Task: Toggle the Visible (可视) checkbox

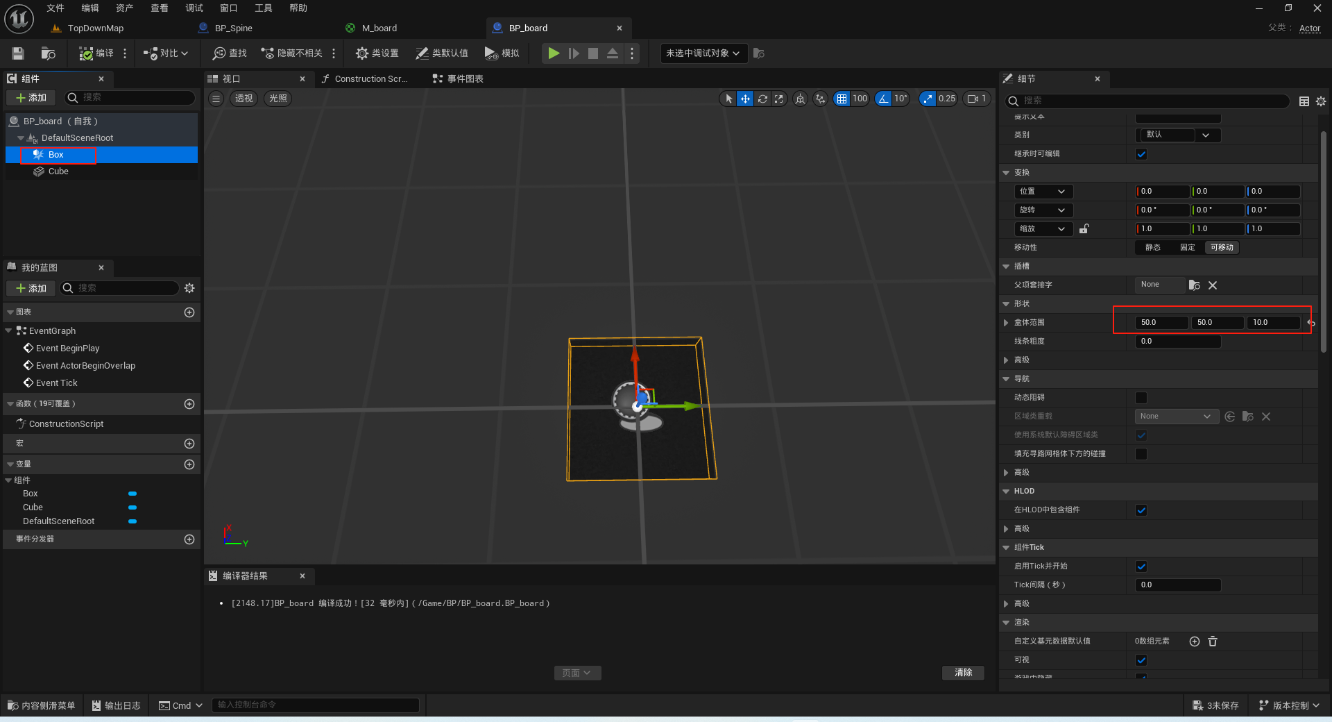Action: [1141, 660]
